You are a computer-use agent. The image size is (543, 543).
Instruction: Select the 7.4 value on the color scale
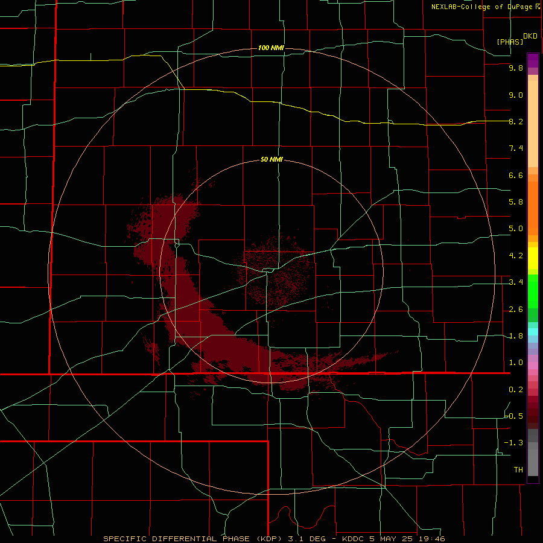click(516, 148)
